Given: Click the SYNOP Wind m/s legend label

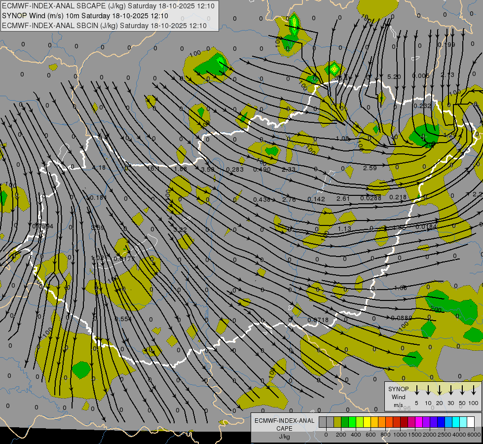Looking at the screenshot, I should coord(398,397).
